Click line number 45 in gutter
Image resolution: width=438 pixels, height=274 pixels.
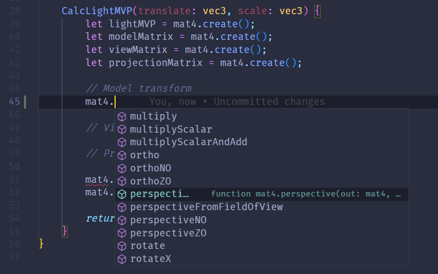pyautogui.click(x=14, y=102)
